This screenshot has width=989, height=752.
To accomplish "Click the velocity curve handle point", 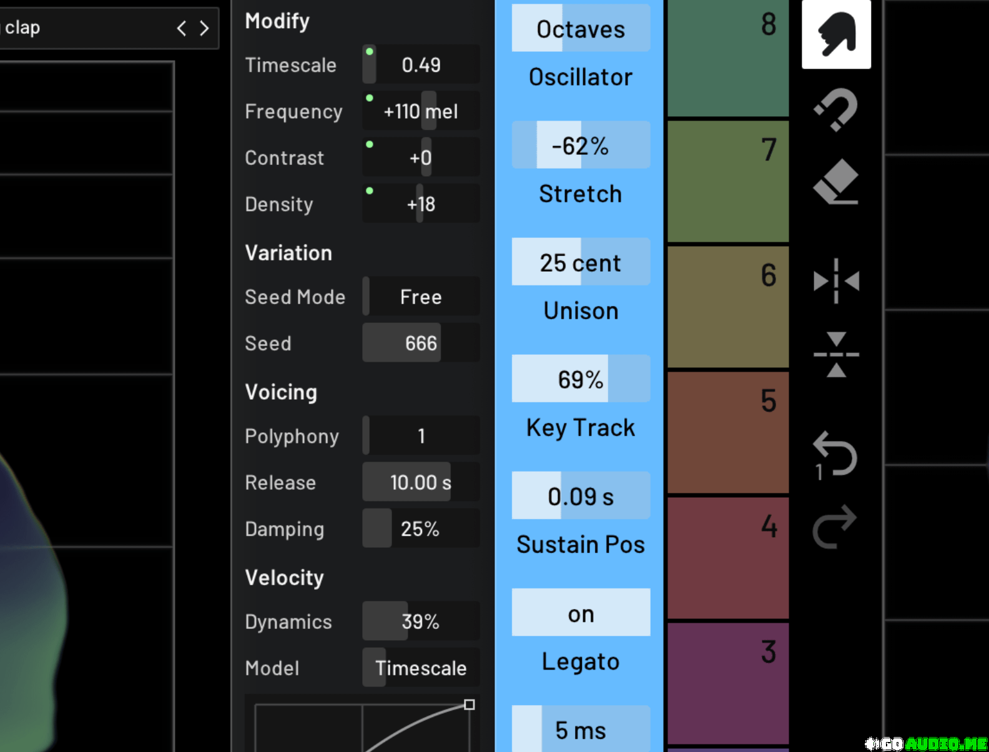I will pyautogui.click(x=470, y=705).
